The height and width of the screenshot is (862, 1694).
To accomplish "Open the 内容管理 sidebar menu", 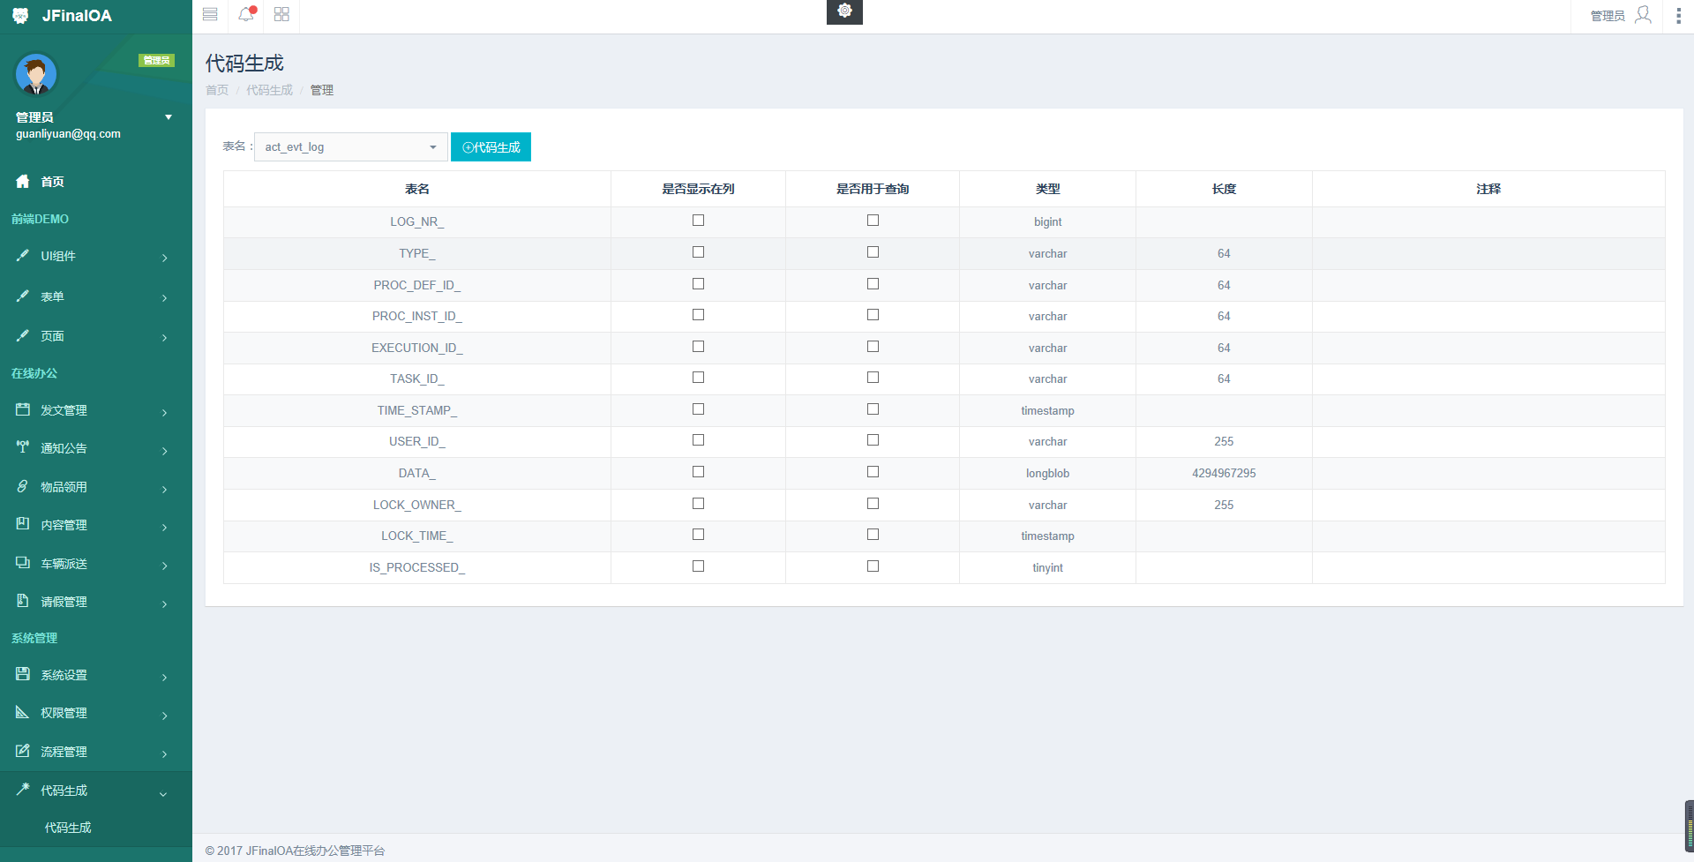I will (96, 525).
